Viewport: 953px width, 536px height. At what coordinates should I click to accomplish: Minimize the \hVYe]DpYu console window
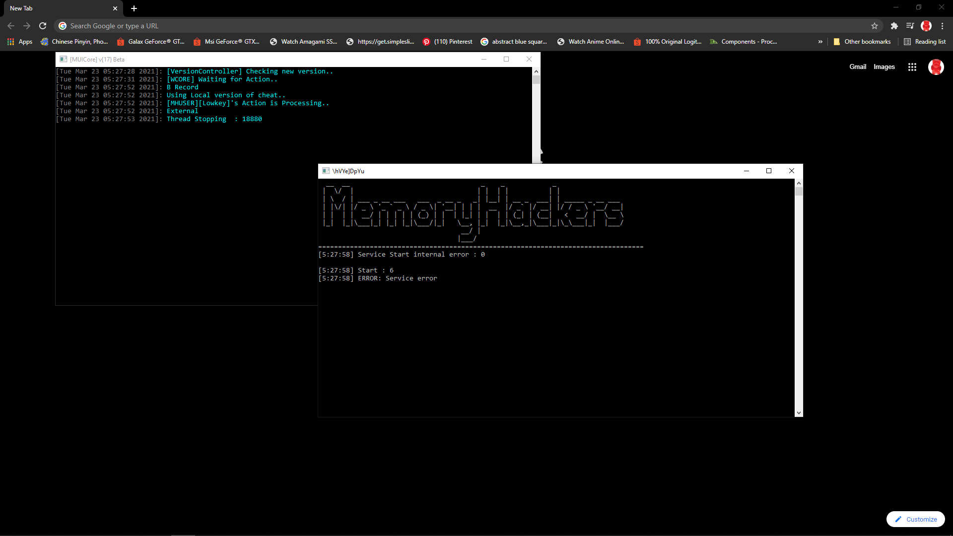pos(747,171)
